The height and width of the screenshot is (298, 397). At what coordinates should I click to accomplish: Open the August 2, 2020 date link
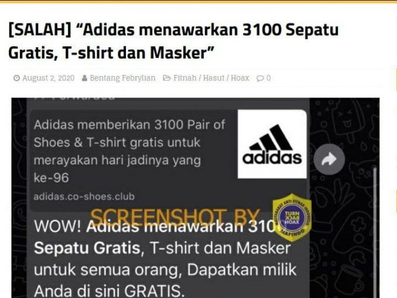pos(49,78)
